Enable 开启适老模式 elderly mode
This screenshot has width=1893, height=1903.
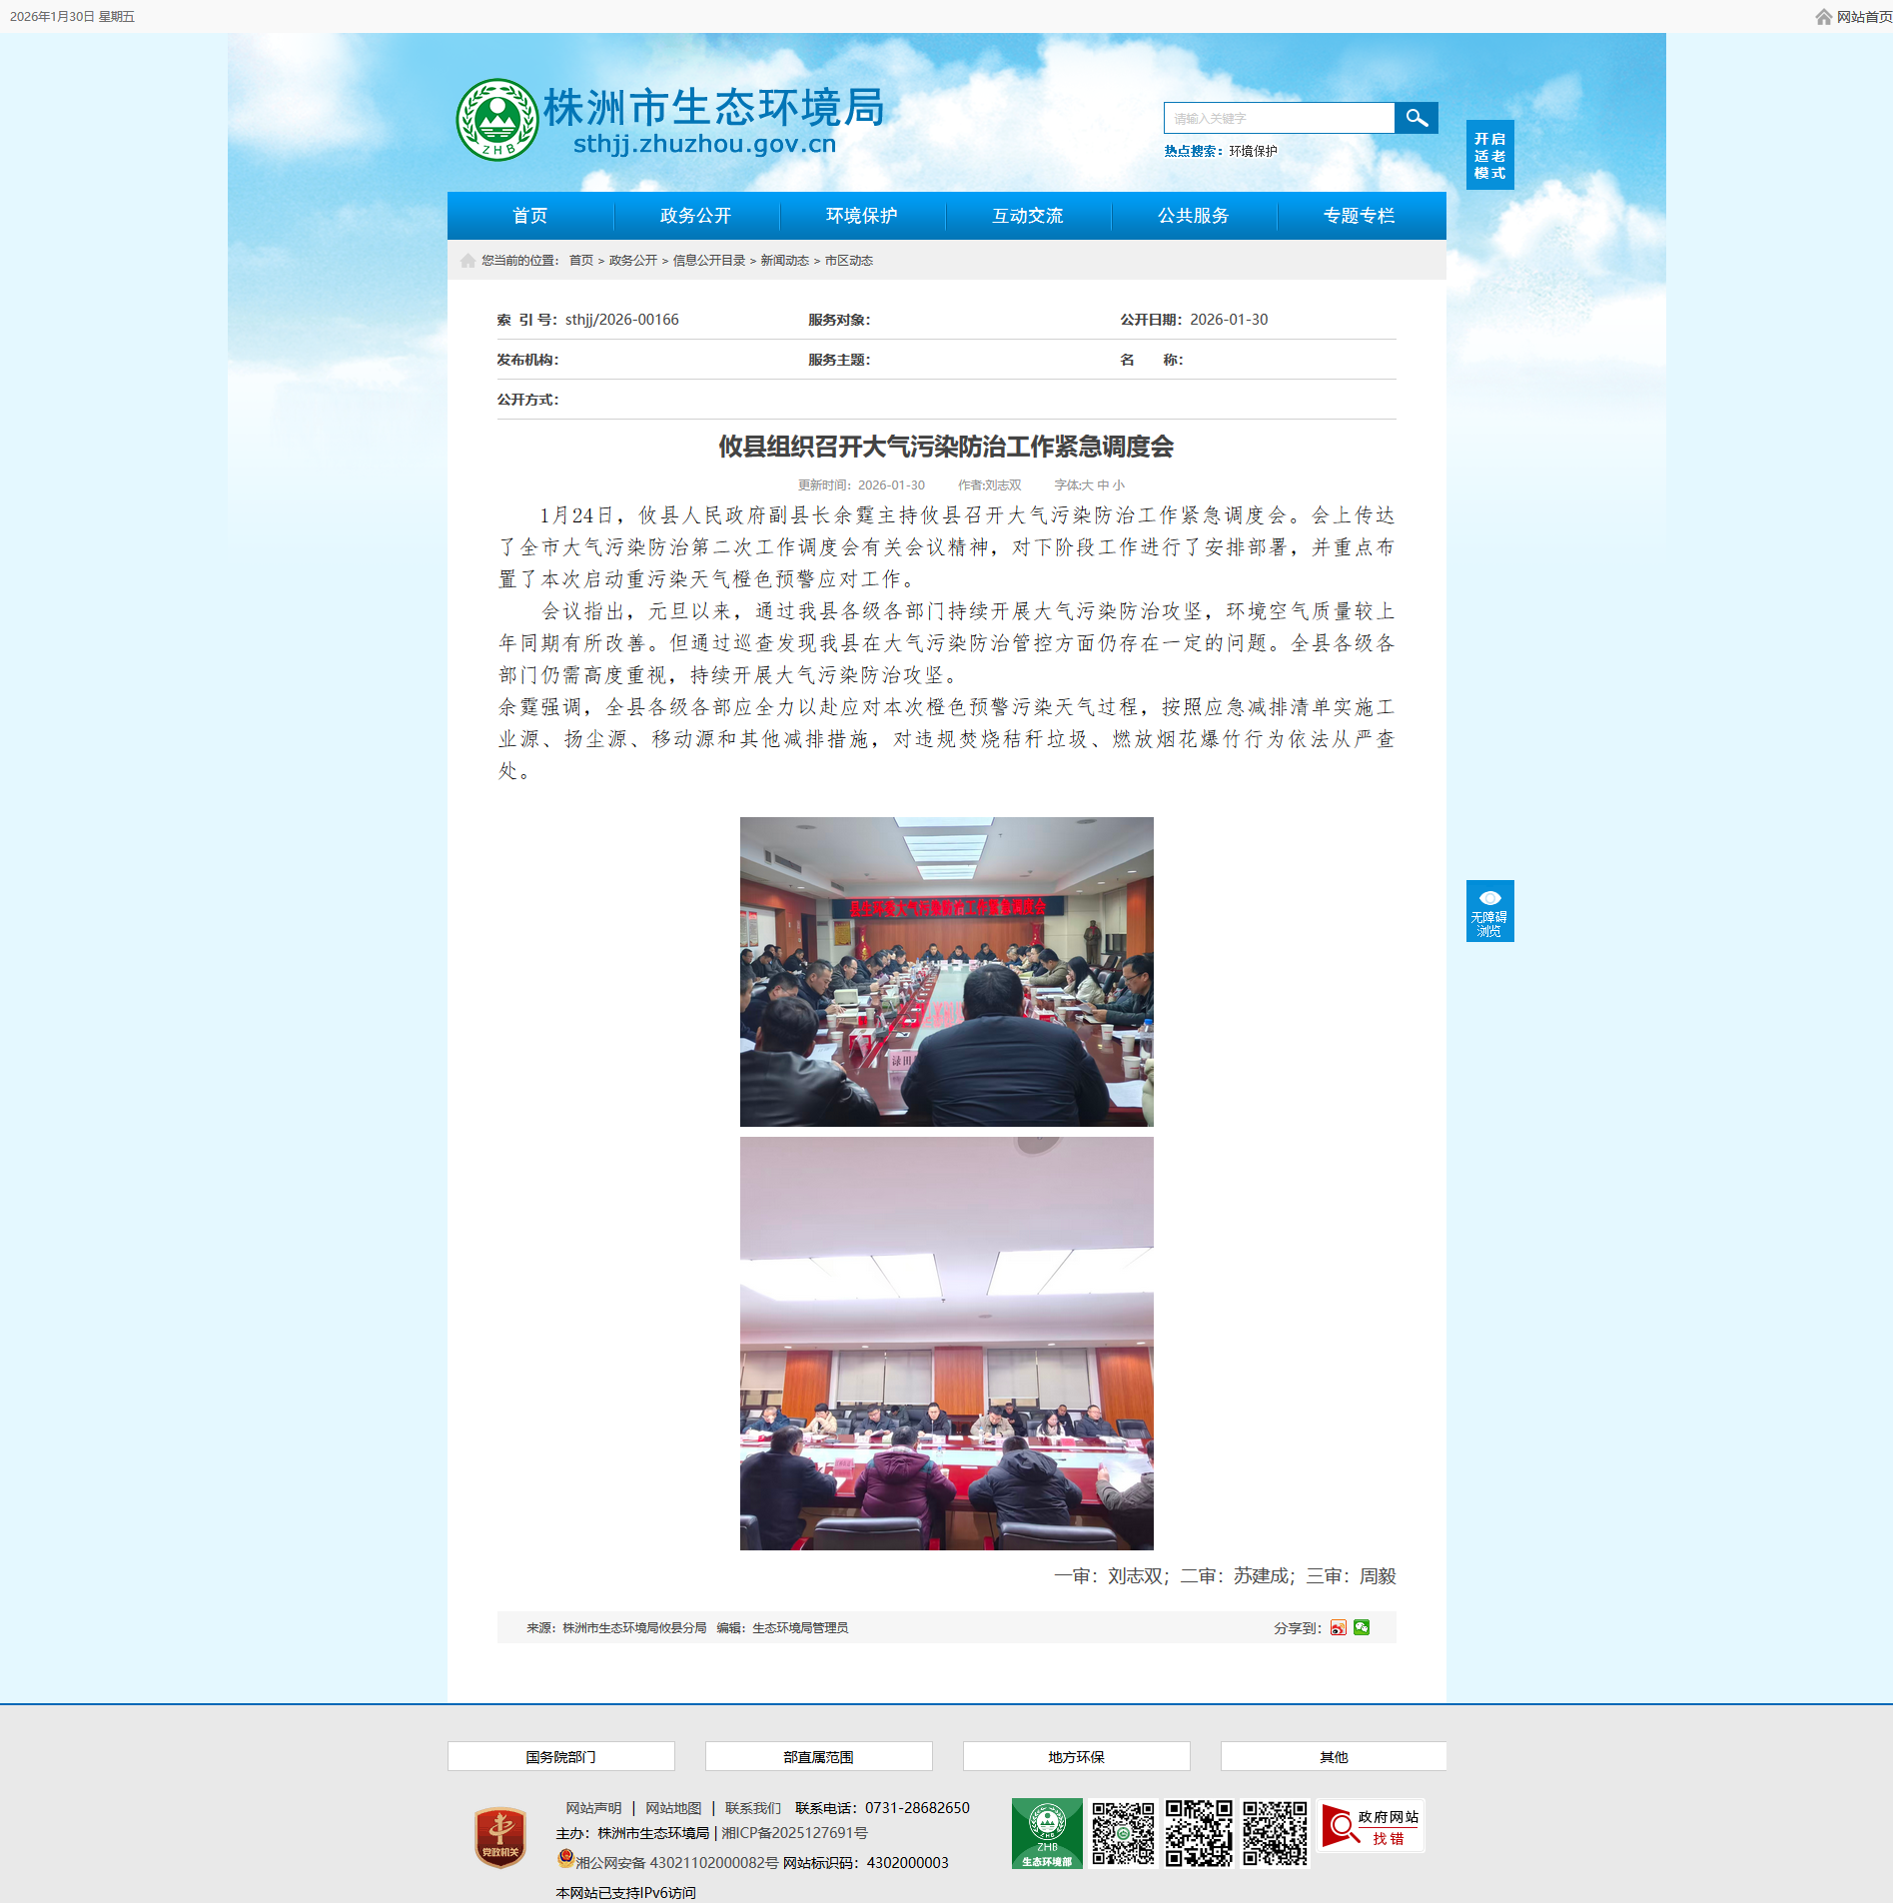click(x=1489, y=156)
